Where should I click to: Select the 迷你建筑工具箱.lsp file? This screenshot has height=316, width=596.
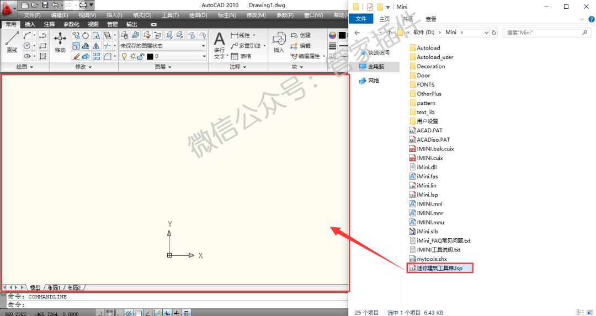[440, 268]
